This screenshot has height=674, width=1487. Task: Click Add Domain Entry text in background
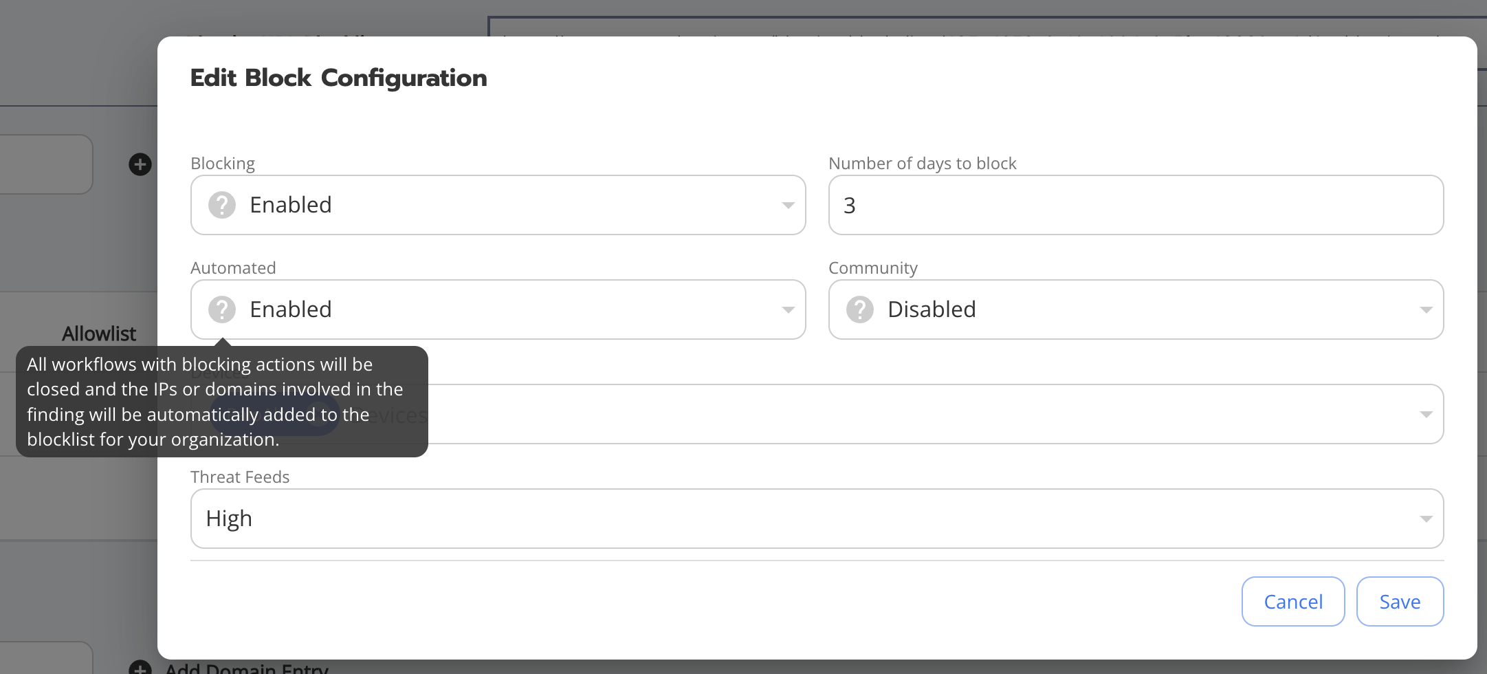(x=247, y=668)
